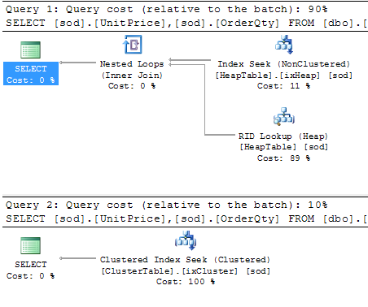Click the Query 2 cost header line
The height and width of the screenshot is (307, 368).
(167, 205)
